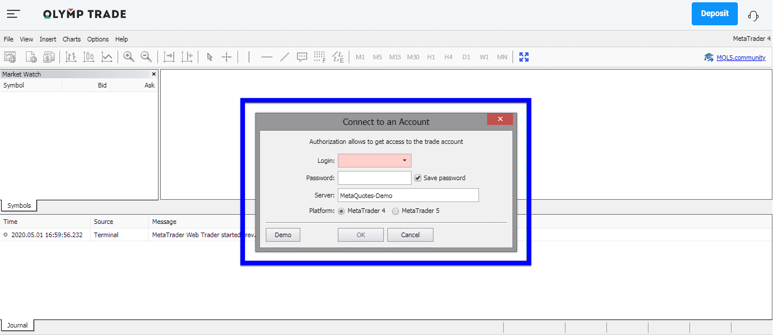Select the M30 timeframe
The width and height of the screenshot is (773, 335).
coord(413,57)
